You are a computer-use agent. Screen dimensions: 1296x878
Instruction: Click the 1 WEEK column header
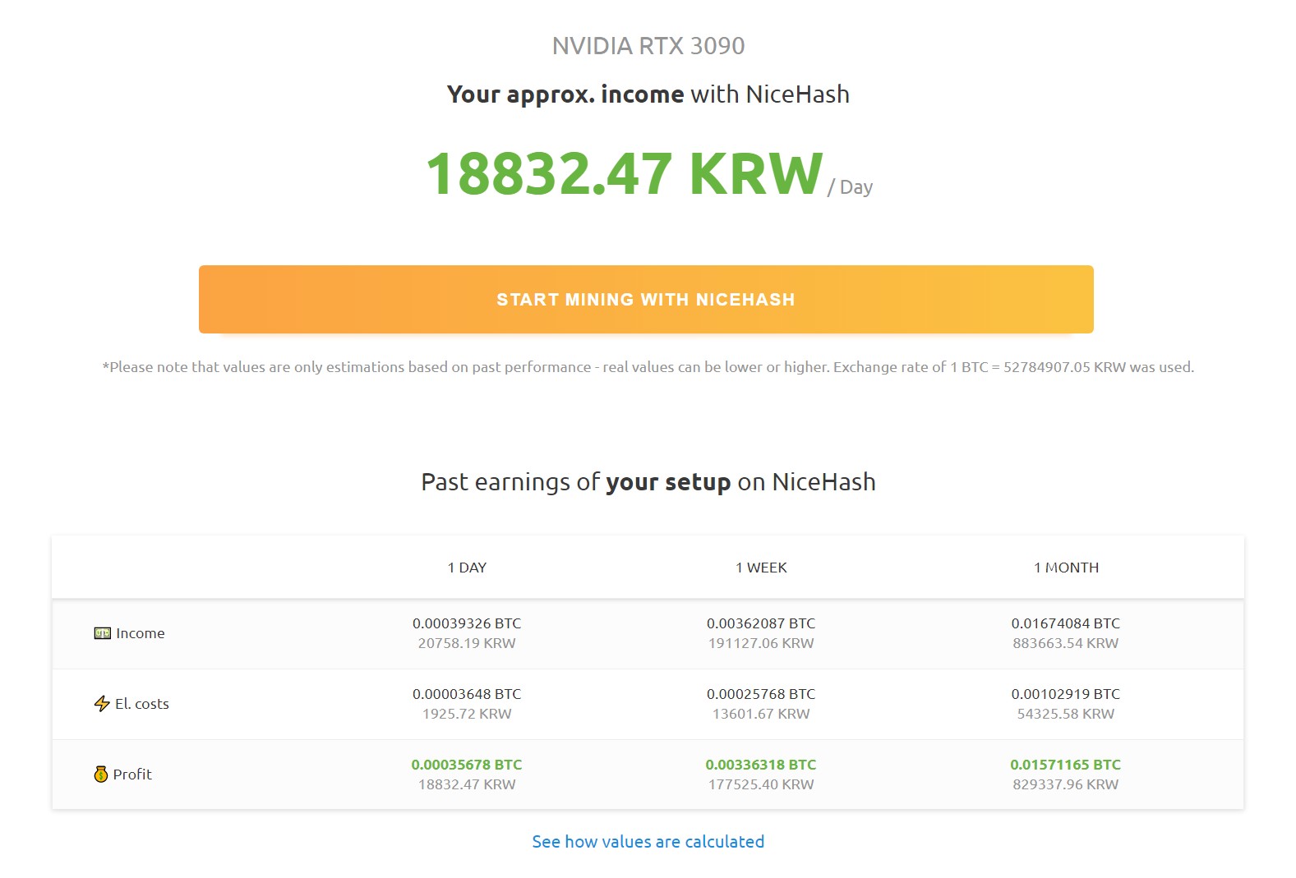[x=761, y=568]
